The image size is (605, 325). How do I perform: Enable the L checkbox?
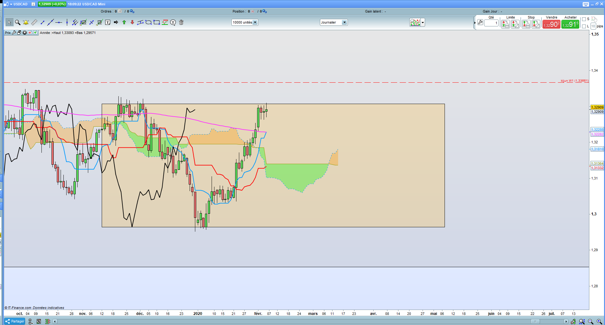[x=584, y=26]
